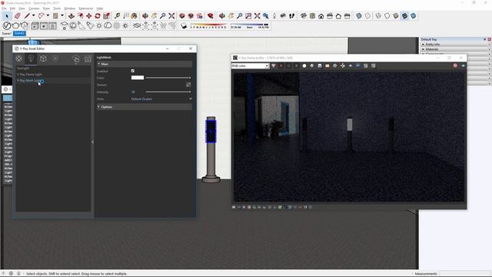The width and height of the screenshot is (492, 277).
Task: Pick the Line pencil tool
Action: [x=28, y=15]
